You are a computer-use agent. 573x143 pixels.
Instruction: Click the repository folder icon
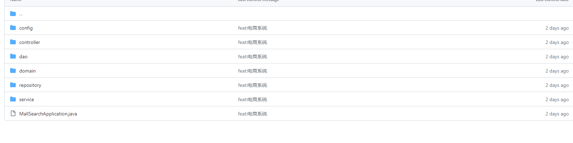[x=13, y=85]
